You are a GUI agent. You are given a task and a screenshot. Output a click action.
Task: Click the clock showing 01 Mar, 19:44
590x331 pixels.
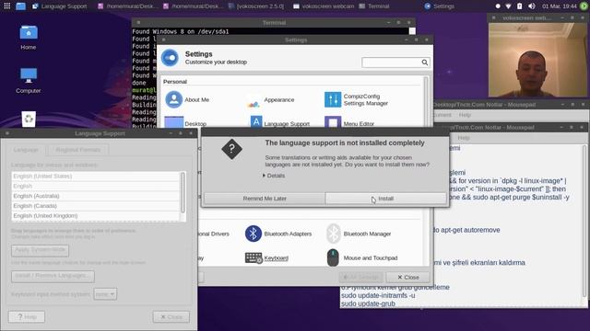(560, 6)
